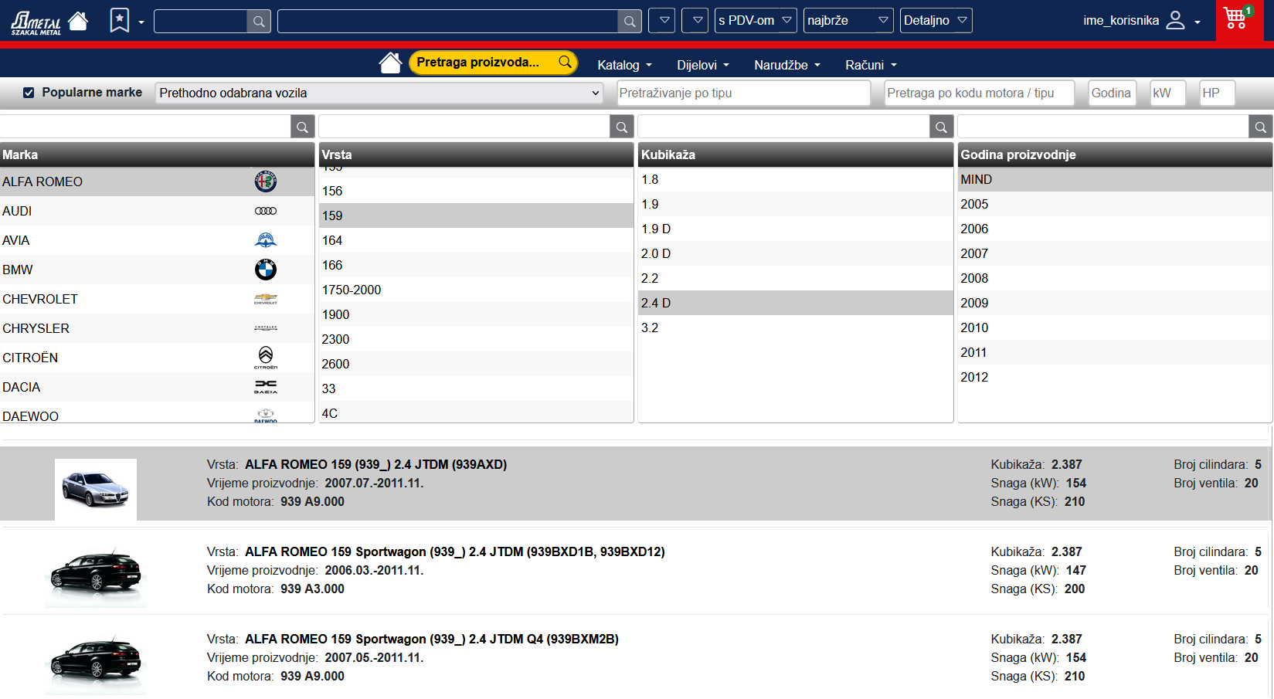Uncheck the Popularne marke checkbox
Image resolution: width=1274 pixels, height=699 pixels.
pos(29,93)
